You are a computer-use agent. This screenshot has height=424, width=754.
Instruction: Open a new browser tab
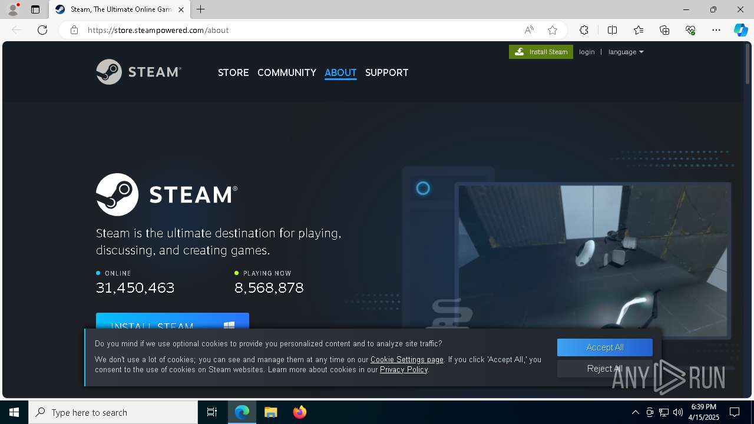pyautogui.click(x=201, y=9)
